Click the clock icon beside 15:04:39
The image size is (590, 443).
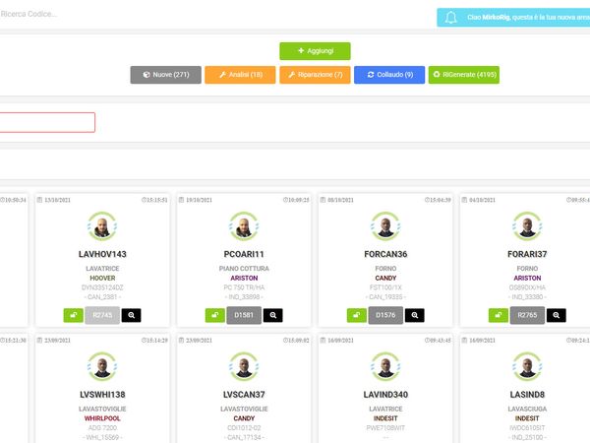(x=427, y=200)
